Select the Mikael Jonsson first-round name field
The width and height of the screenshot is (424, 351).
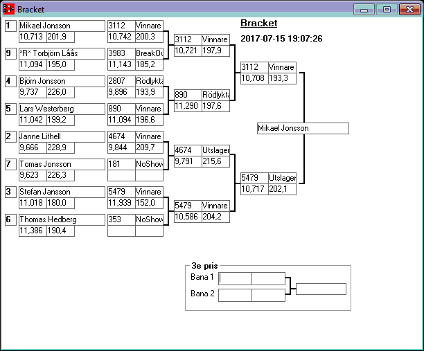point(60,26)
